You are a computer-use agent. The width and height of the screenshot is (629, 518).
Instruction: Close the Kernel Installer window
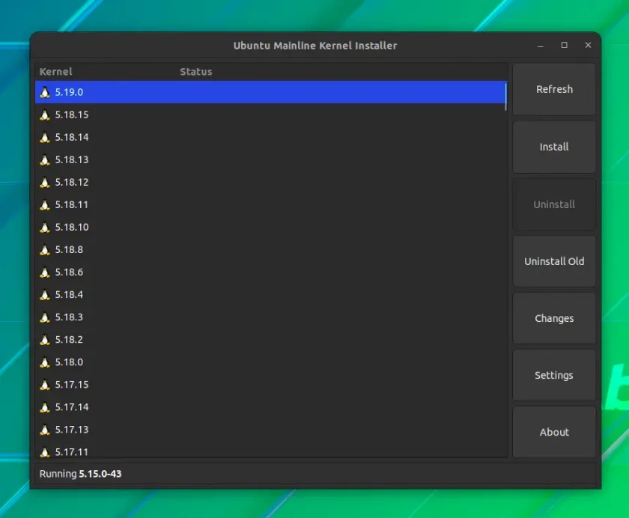pos(588,45)
